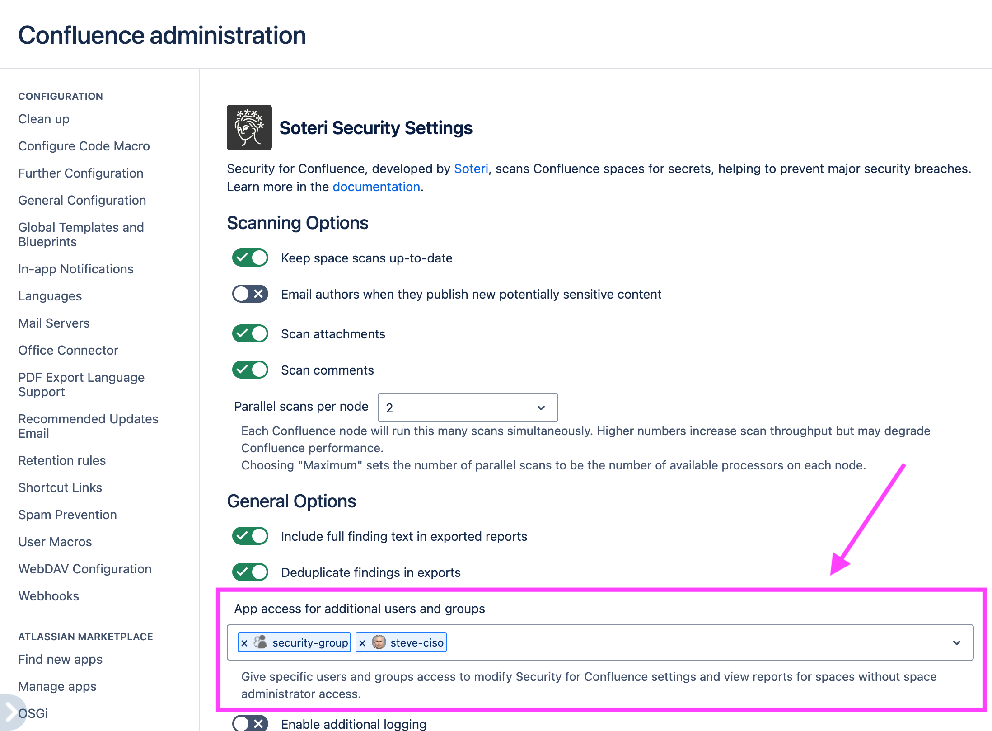992x731 pixels.
Task: Enable email authors about sensitive content
Action: point(249,294)
